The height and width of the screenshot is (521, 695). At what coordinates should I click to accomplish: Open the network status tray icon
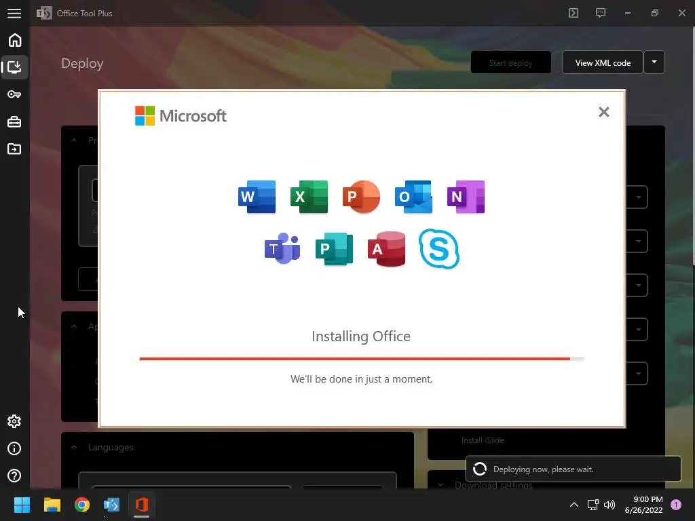click(593, 505)
